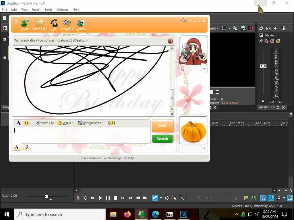Click into the message text input box
The width and height of the screenshot is (294, 220).
[82, 135]
